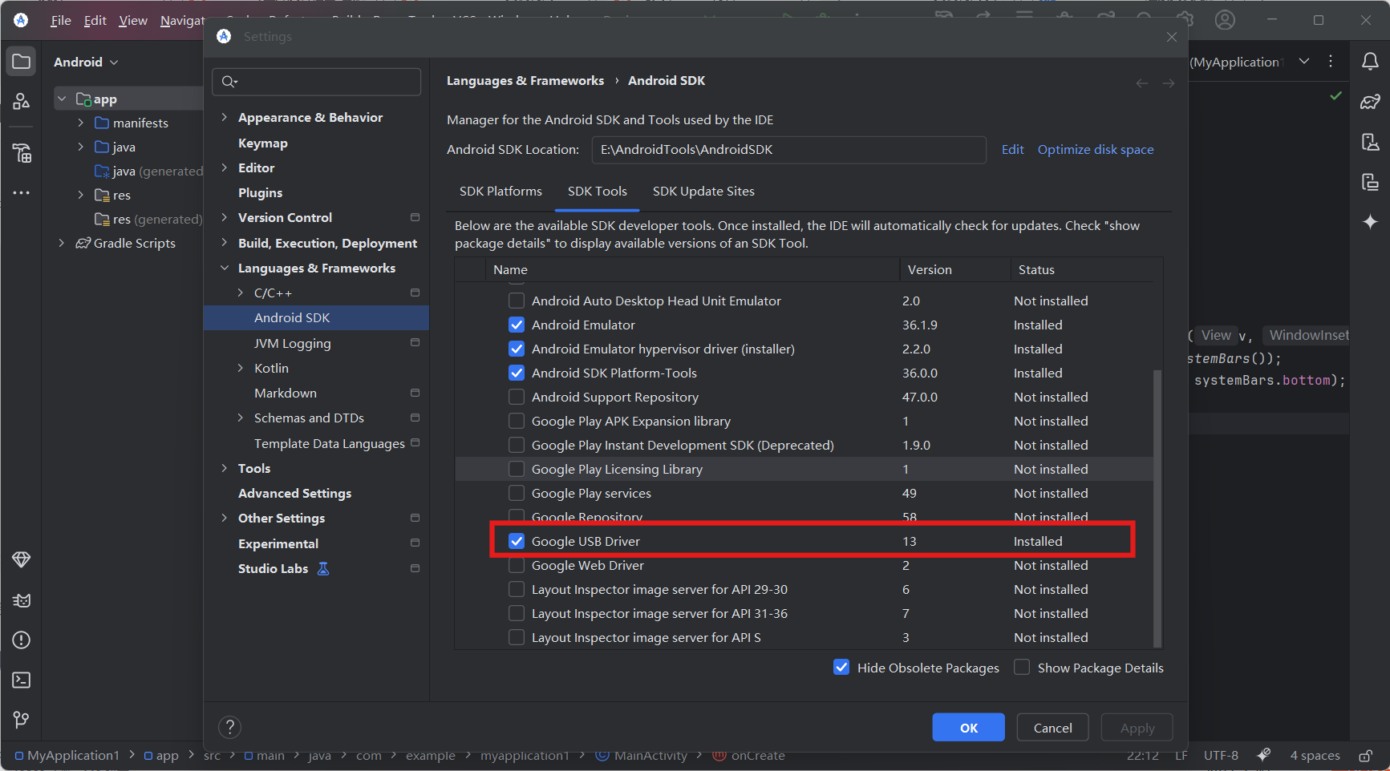Open the Gradle elephant icon on right sidebar
The image size is (1390, 771).
click(x=1370, y=102)
